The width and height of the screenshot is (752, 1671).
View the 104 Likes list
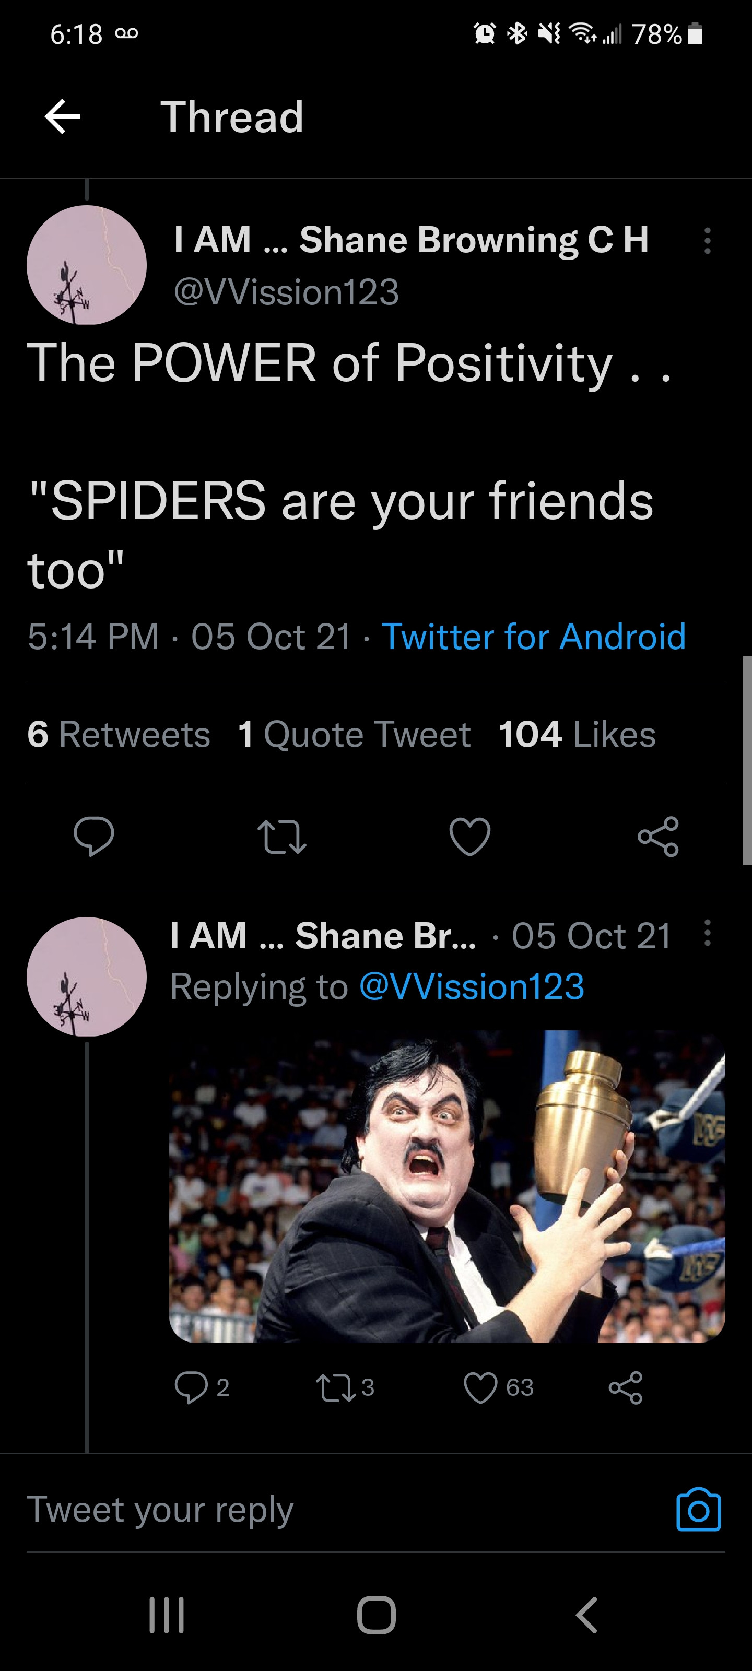click(577, 734)
